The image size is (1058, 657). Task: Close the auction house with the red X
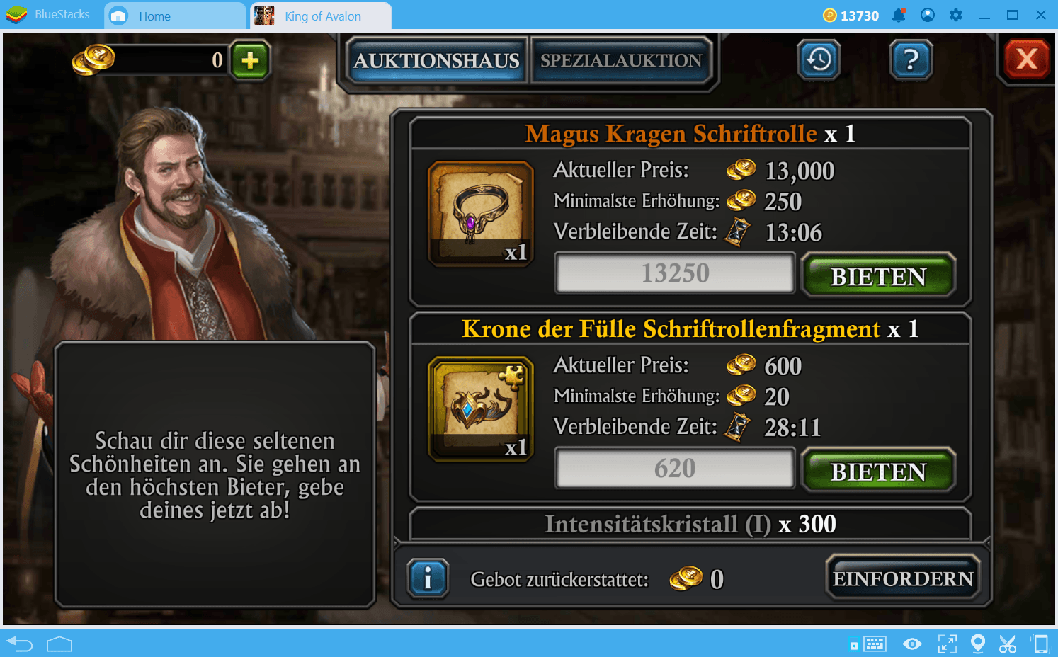click(1026, 59)
